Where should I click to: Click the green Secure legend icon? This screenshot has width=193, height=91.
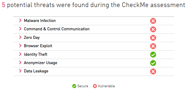point(74,86)
